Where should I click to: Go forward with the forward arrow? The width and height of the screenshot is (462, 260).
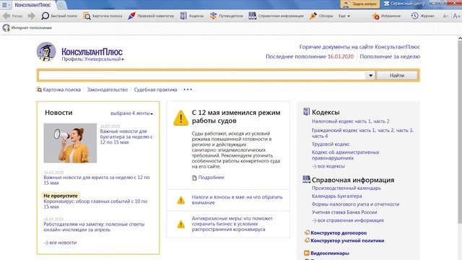click(31, 16)
